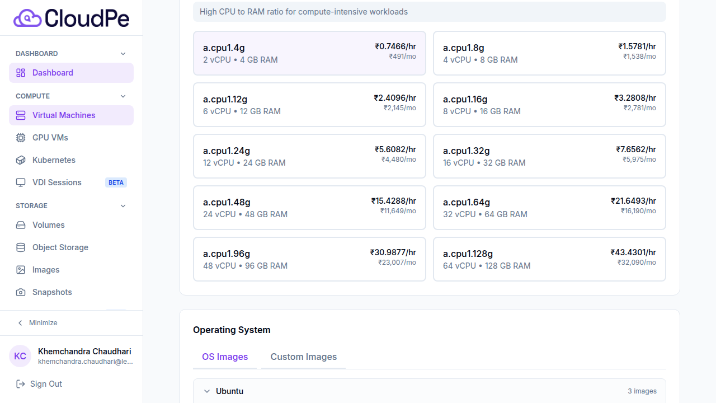Click the Images picture icon
This screenshot has width=716, height=403.
click(x=21, y=270)
